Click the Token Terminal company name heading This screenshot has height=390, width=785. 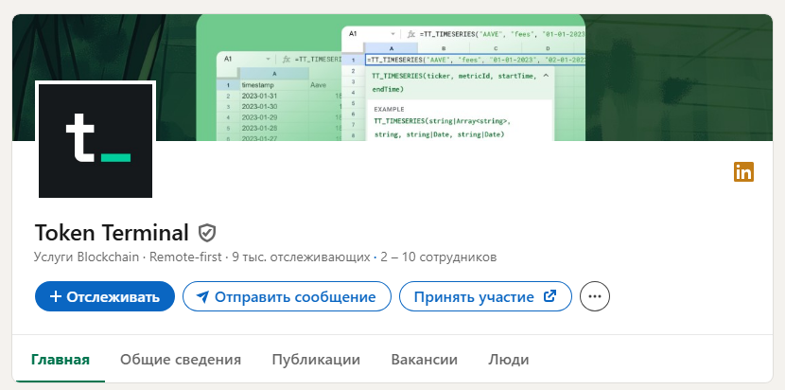(112, 233)
